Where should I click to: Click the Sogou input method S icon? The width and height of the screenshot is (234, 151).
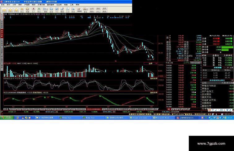pyautogui.click(x=210, y=110)
